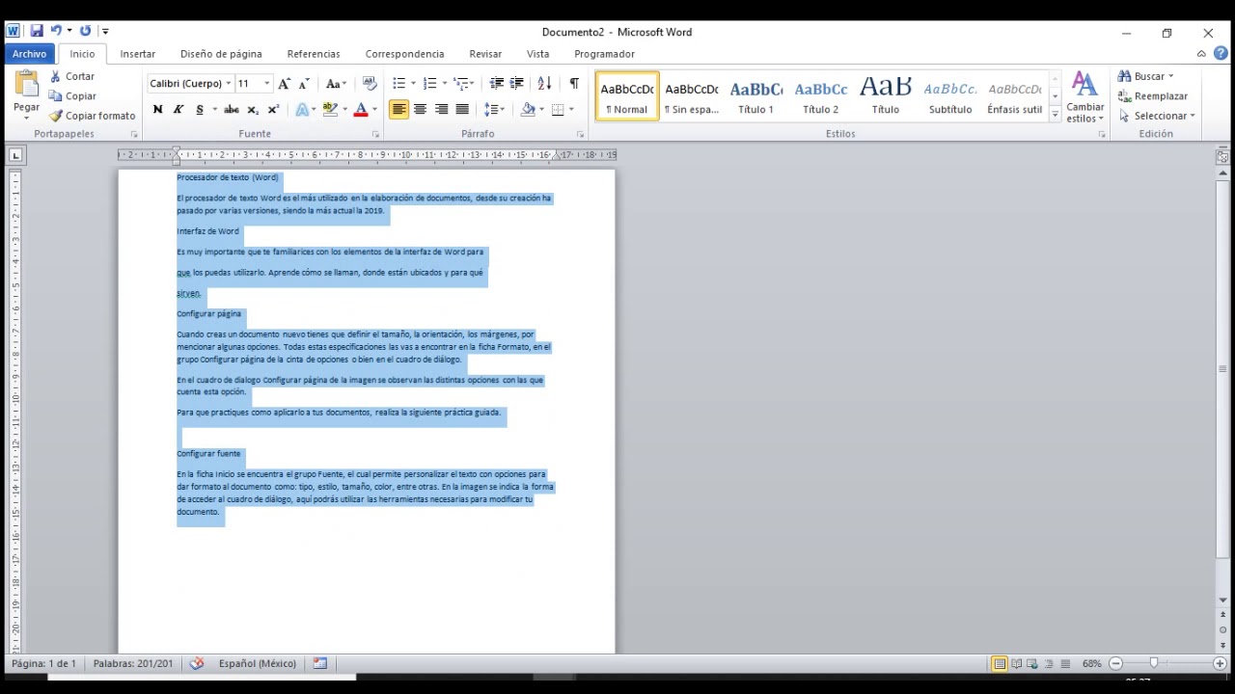This screenshot has width=1235, height=694.
Task: Click the text effects glowing A icon
Action: 302,109
